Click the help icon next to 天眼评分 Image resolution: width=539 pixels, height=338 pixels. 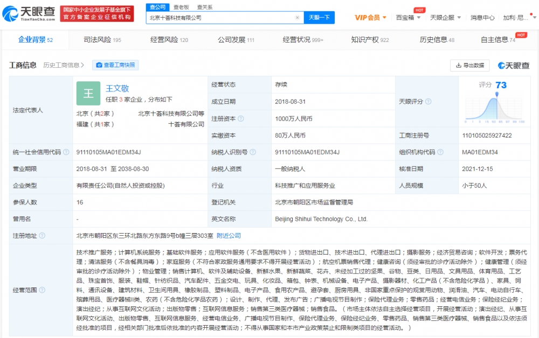pos(429,101)
